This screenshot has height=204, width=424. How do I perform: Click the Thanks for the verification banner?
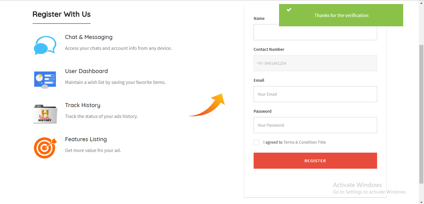pos(341,15)
